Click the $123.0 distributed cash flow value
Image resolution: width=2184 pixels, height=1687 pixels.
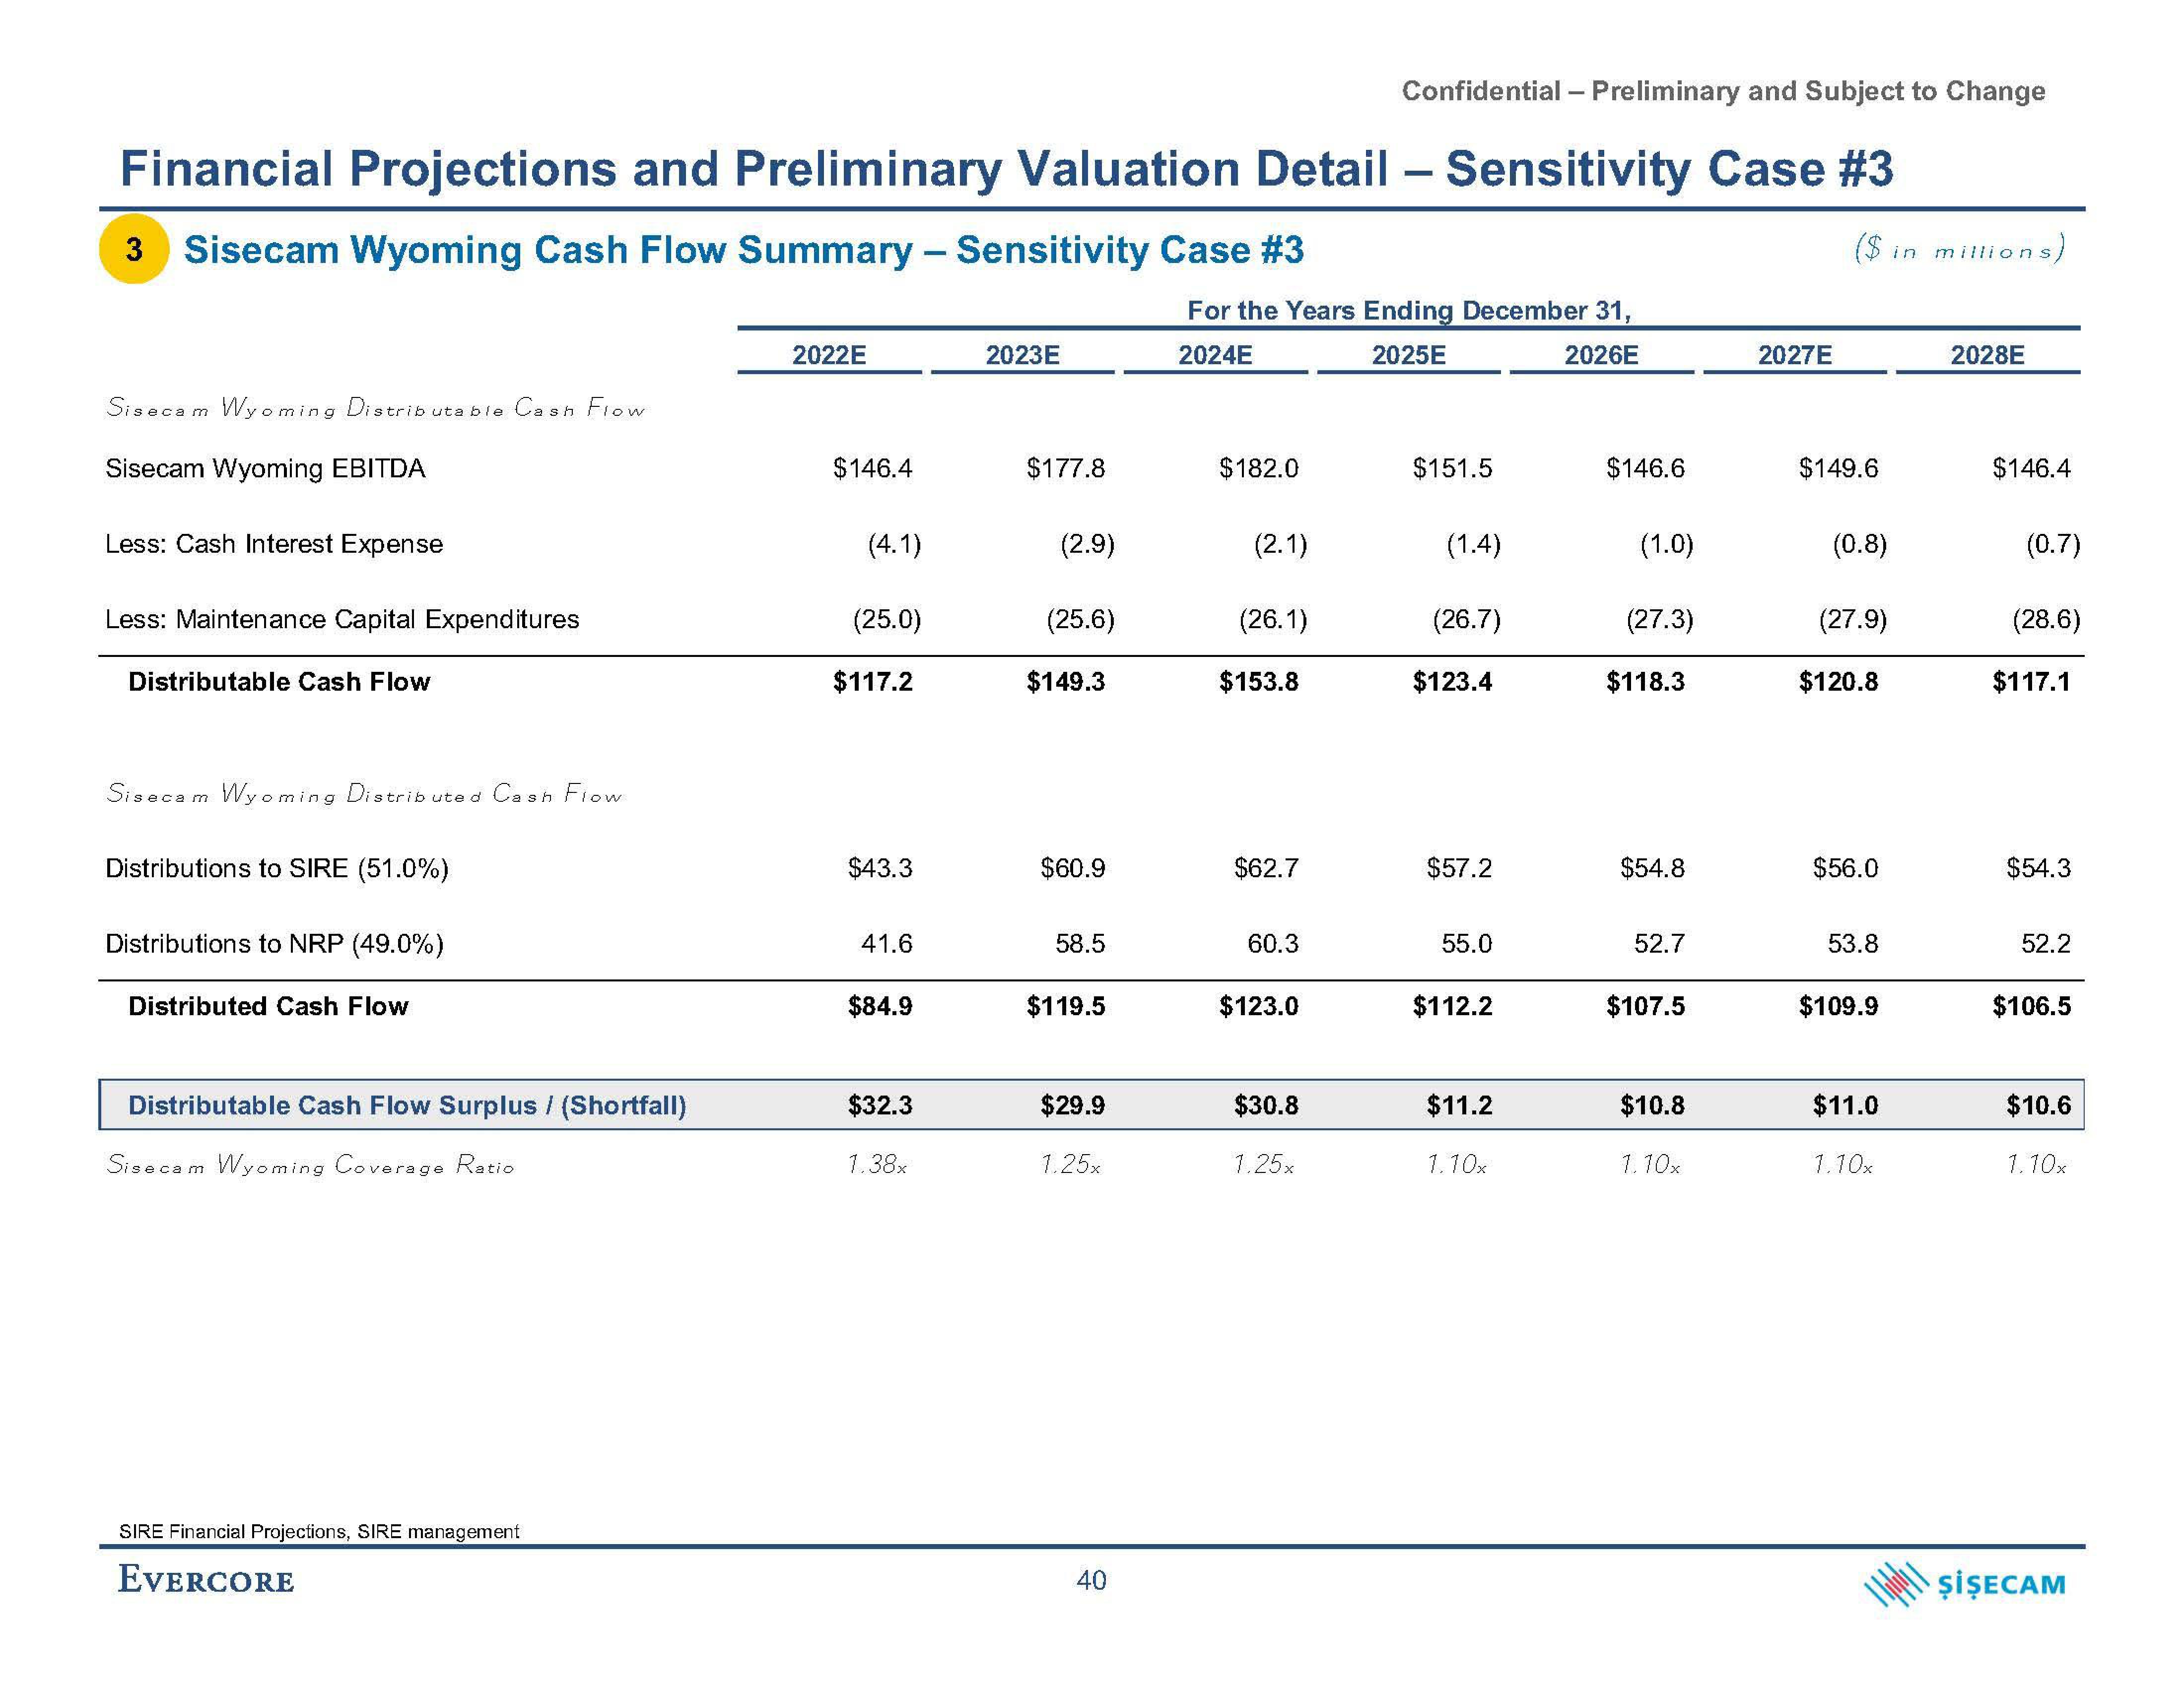1258,1006
